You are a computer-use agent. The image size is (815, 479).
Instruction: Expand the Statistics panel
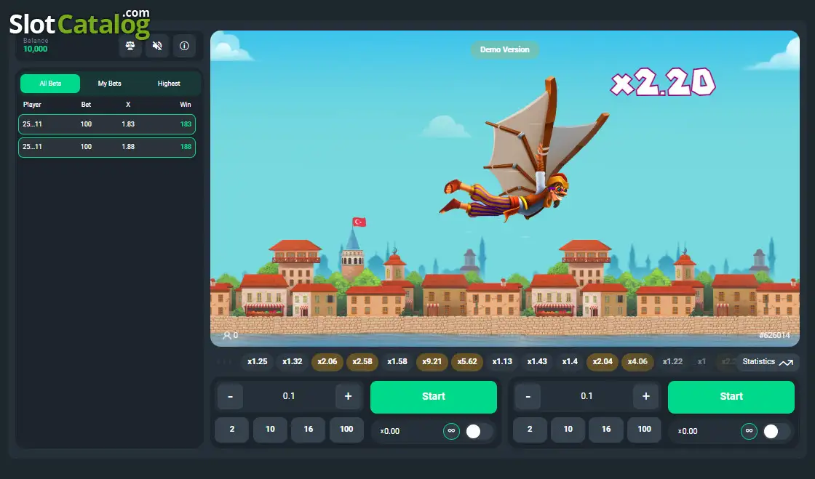[x=768, y=362]
